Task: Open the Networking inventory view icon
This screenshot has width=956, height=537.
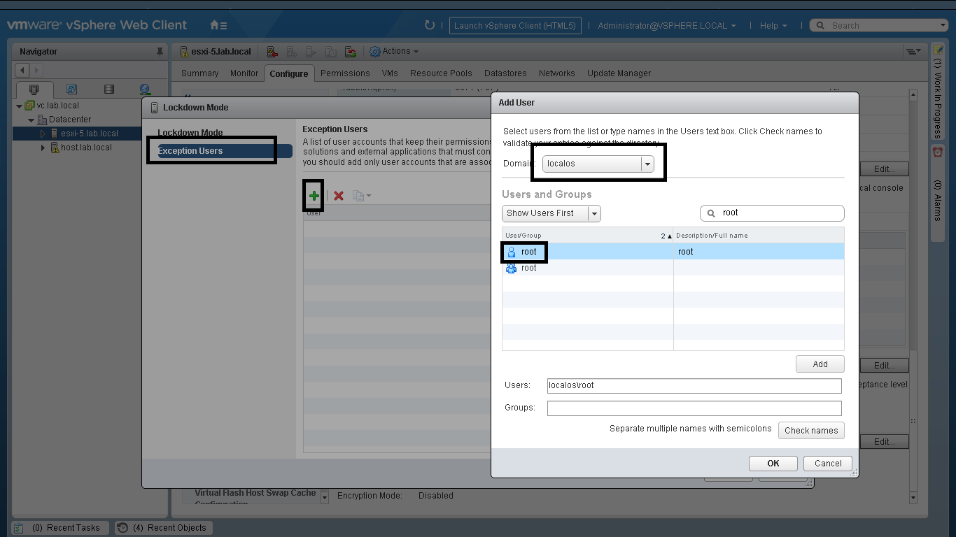Action: tap(145, 89)
